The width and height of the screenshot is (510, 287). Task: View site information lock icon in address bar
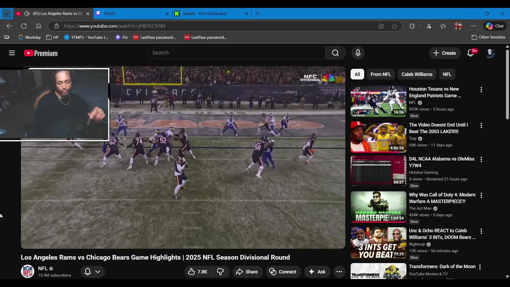pos(57,26)
